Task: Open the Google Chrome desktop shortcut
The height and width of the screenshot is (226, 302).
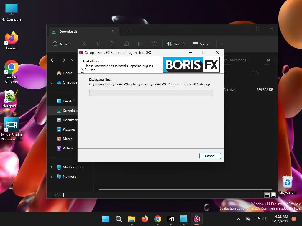Action: tap(12, 72)
